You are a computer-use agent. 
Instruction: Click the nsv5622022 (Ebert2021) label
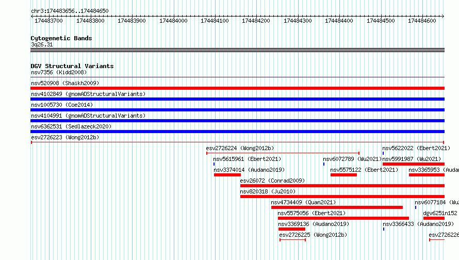(x=416, y=148)
